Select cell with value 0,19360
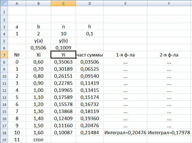This screenshot has width=192, height=143. pyautogui.click(x=90, y=118)
